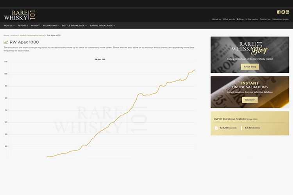The height and width of the screenshot is (195, 293).
Task: Click the RW Apex 1000 chart title
Action: point(100,59)
